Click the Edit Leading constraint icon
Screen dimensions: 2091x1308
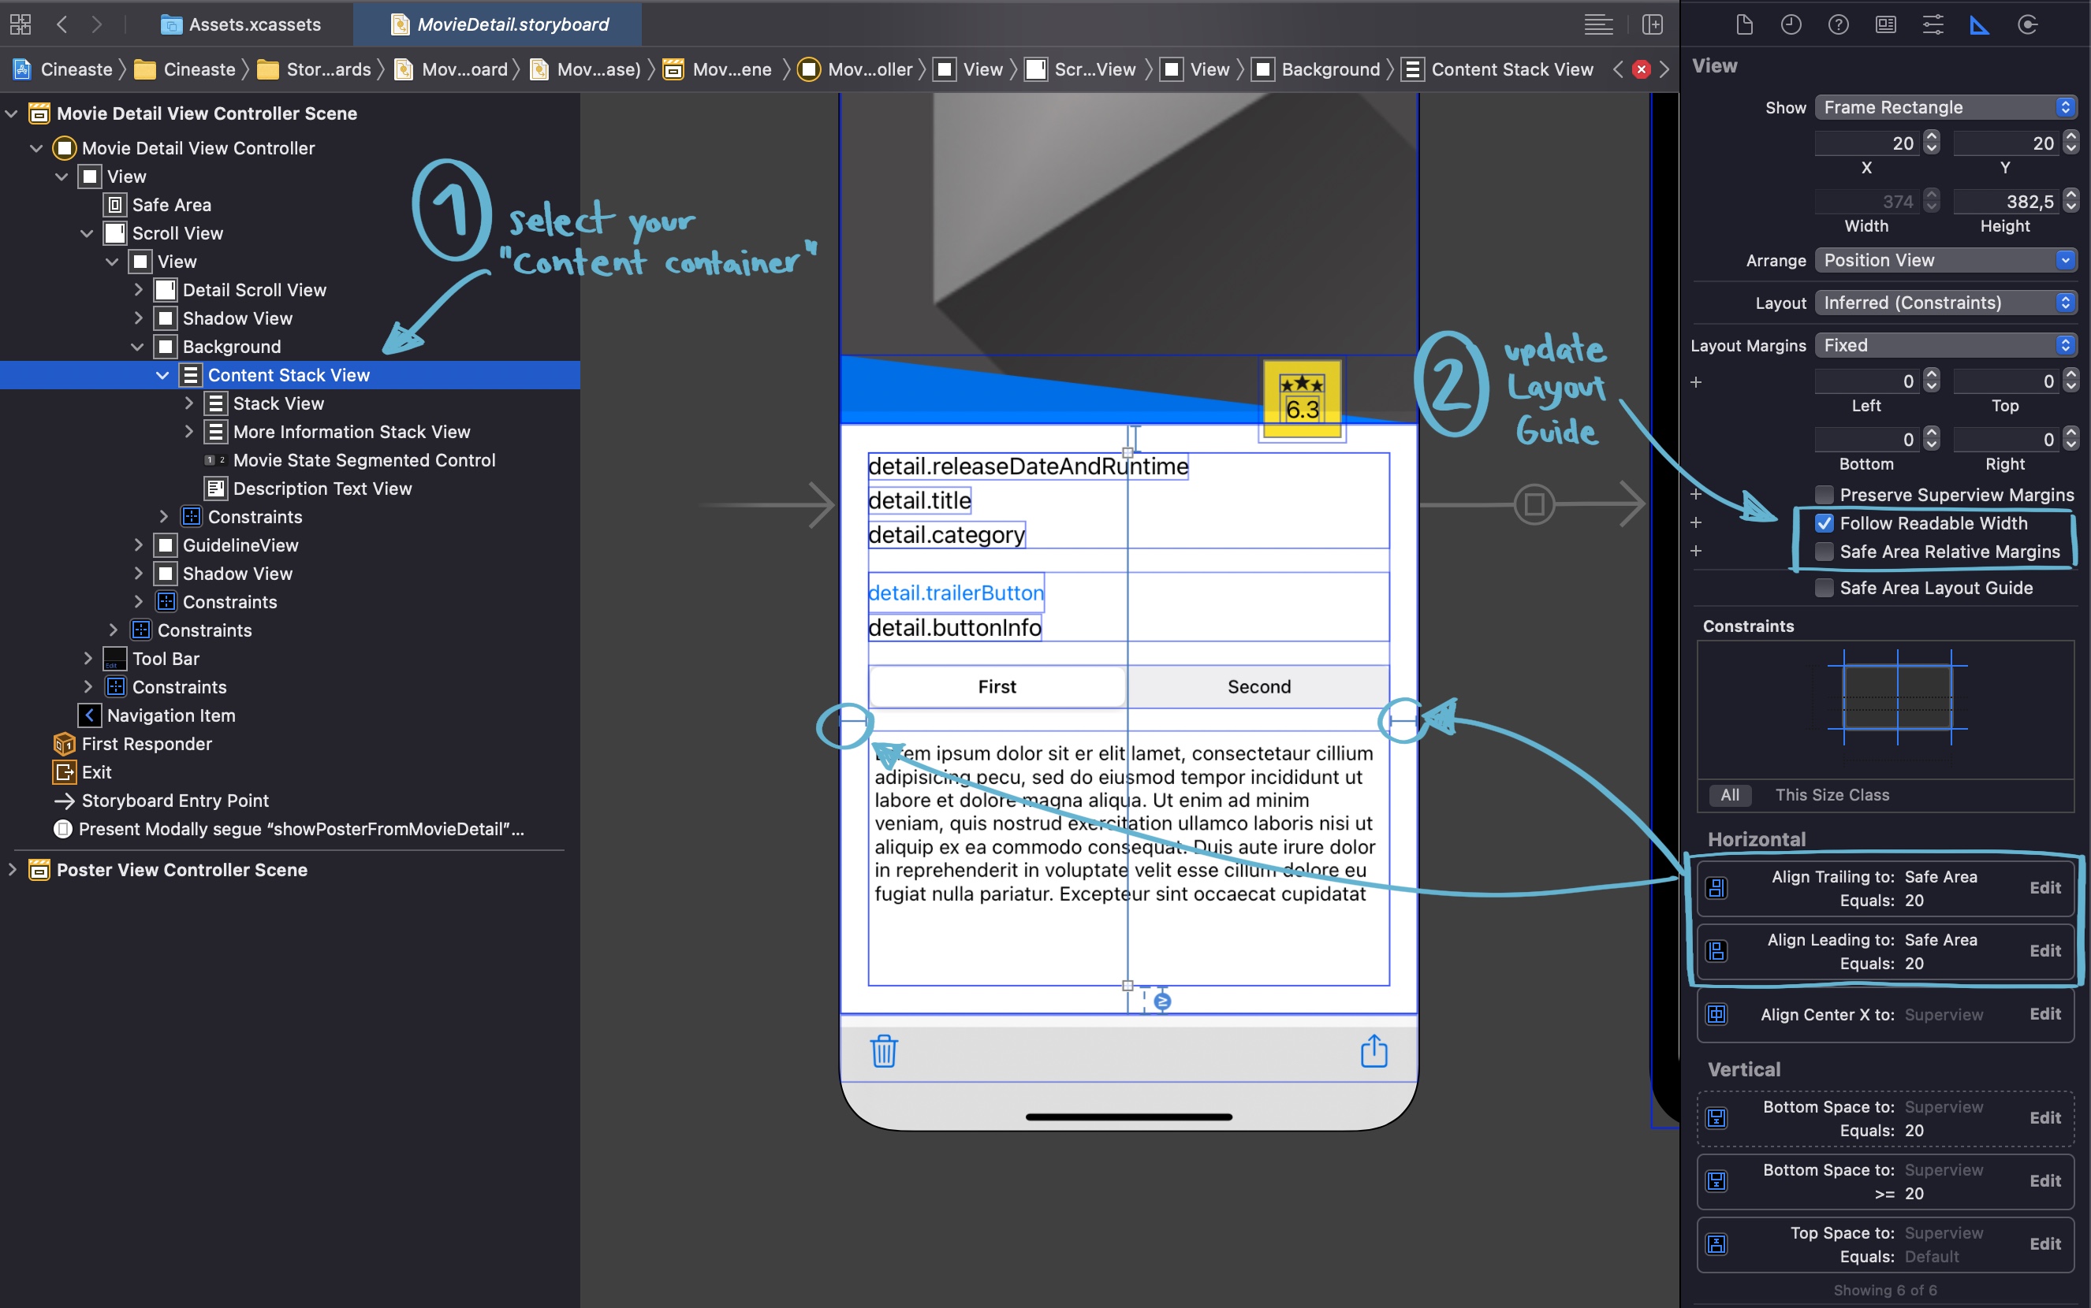click(2046, 949)
